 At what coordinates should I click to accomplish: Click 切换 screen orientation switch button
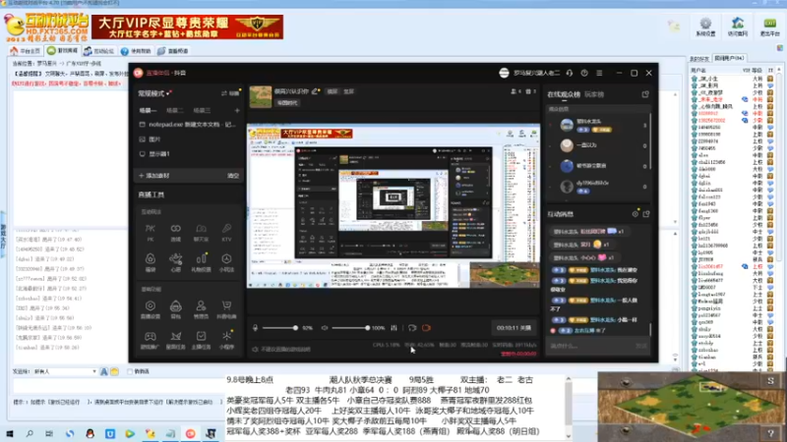[x=231, y=93]
